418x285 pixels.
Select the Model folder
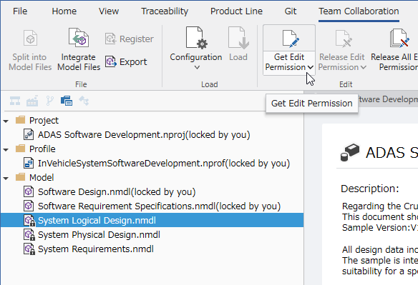tap(34, 177)
